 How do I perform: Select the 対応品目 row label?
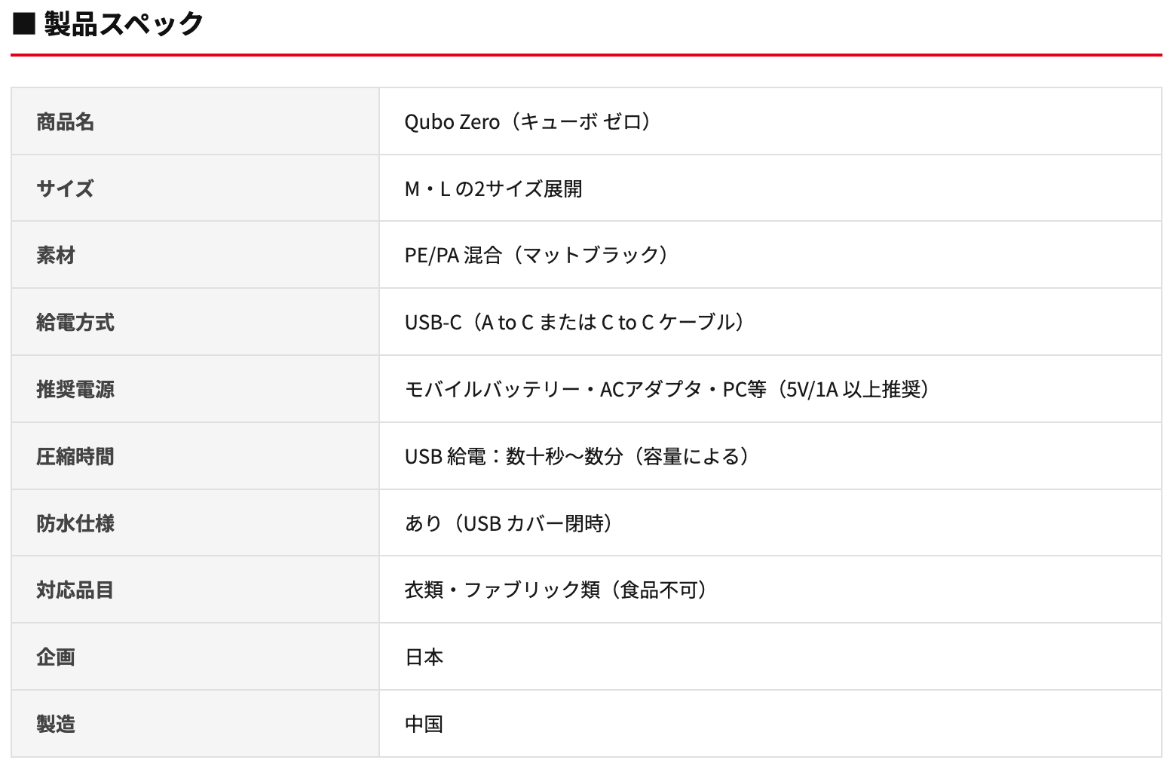click(75, 590)
